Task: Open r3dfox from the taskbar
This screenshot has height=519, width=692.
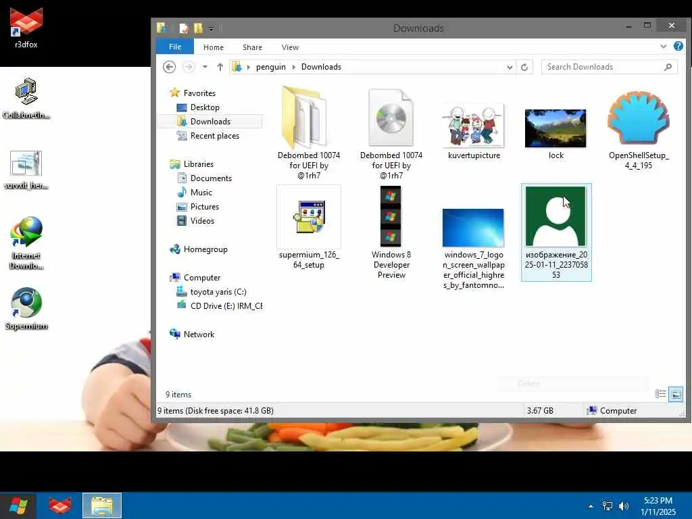Action: point(60,505)
